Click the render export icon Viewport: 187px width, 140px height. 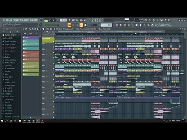(x=166, y=20)
